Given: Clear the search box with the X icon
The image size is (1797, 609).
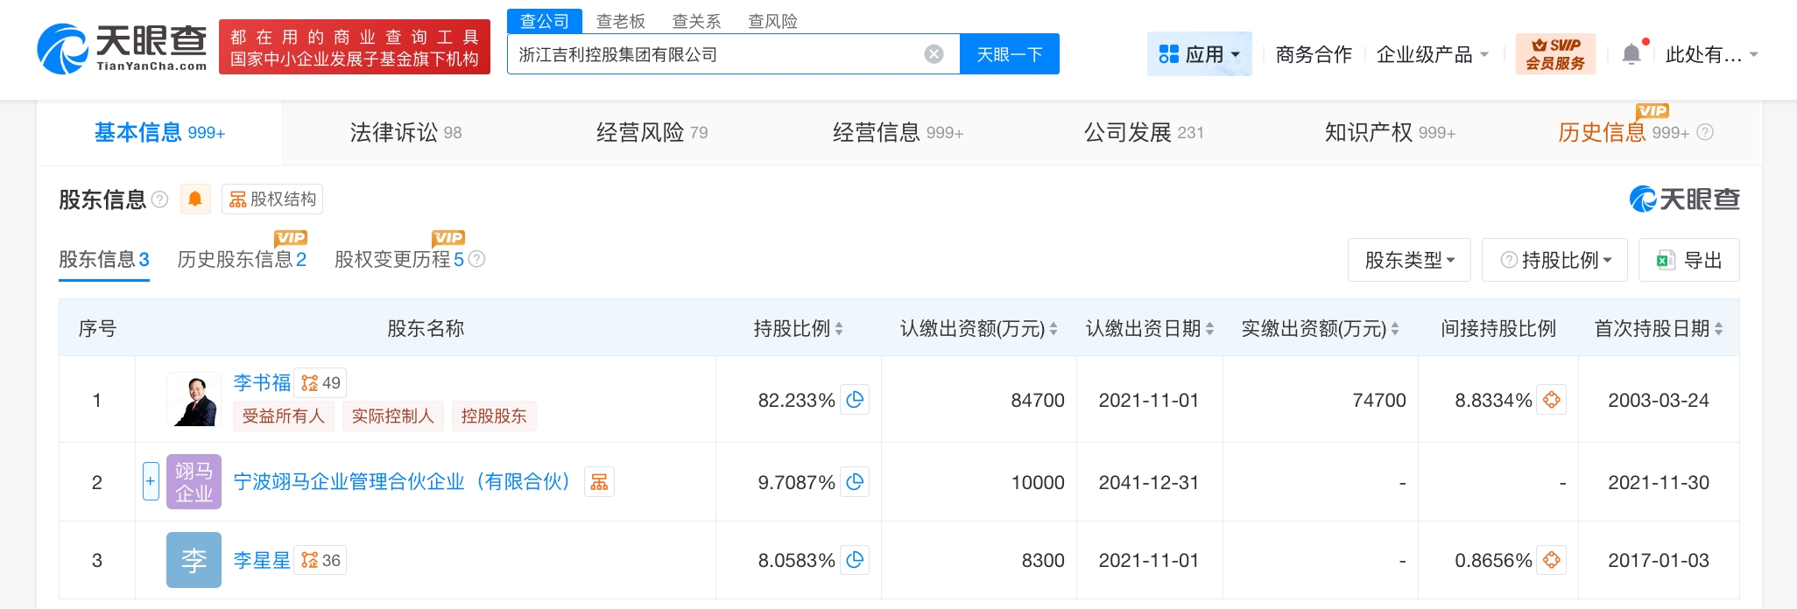Looking at the screenshot, I should coord(934,54).
